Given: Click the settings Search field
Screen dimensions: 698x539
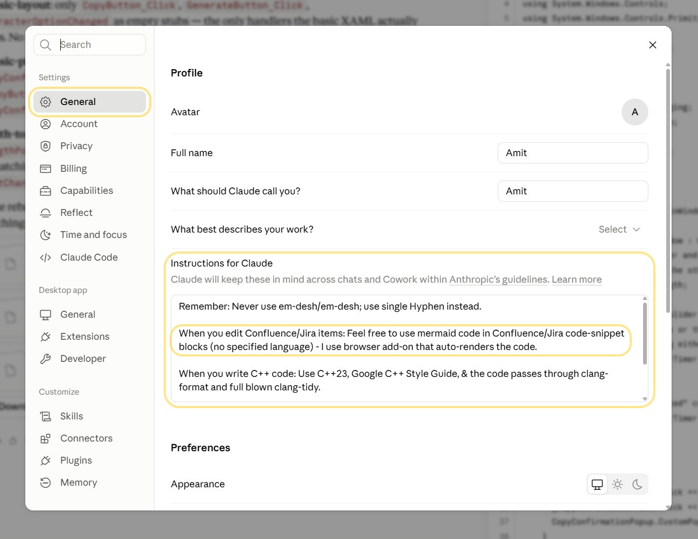Looking at the screenshot, I should point(89,45).
